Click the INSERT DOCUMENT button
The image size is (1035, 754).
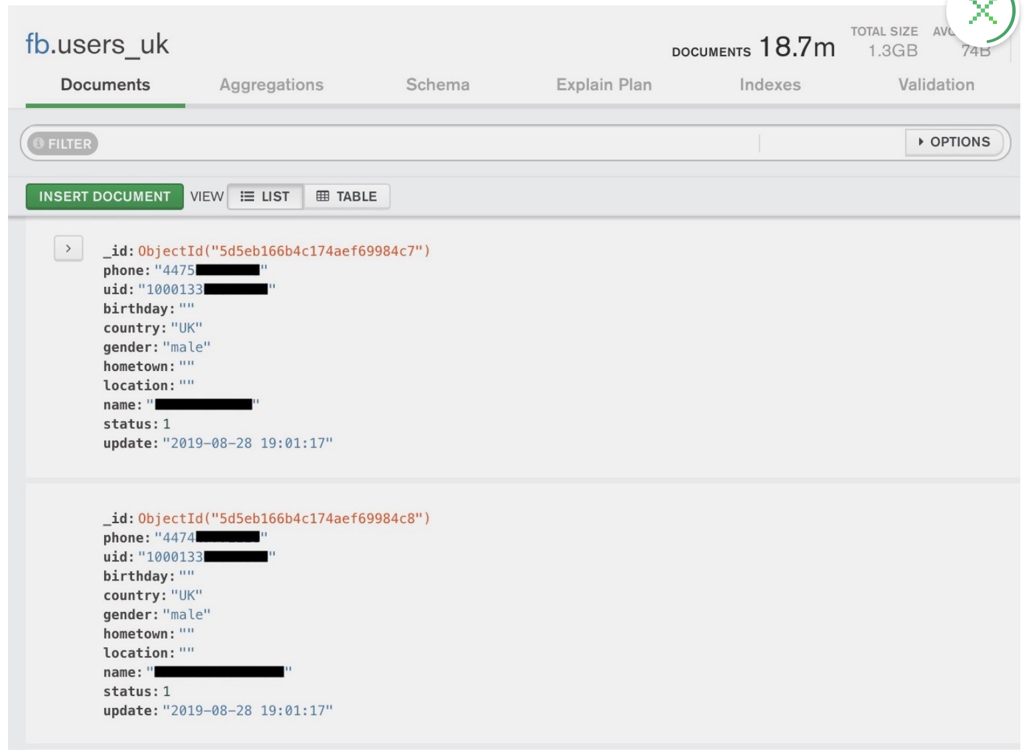coord(105,197)
